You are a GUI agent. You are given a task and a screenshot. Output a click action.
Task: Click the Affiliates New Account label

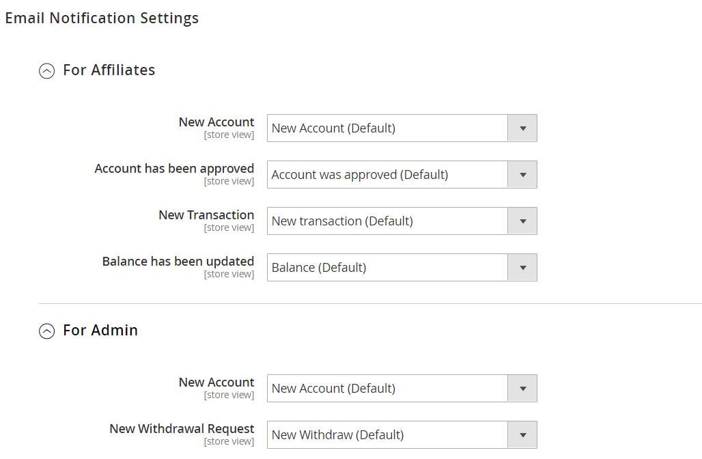point(216,122)
